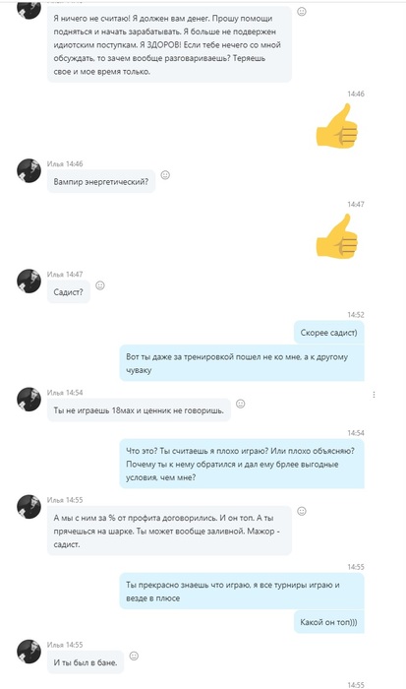
Task: Click the "Что это? Ты считаешь" message bubble
Action: tap(242, 464)
